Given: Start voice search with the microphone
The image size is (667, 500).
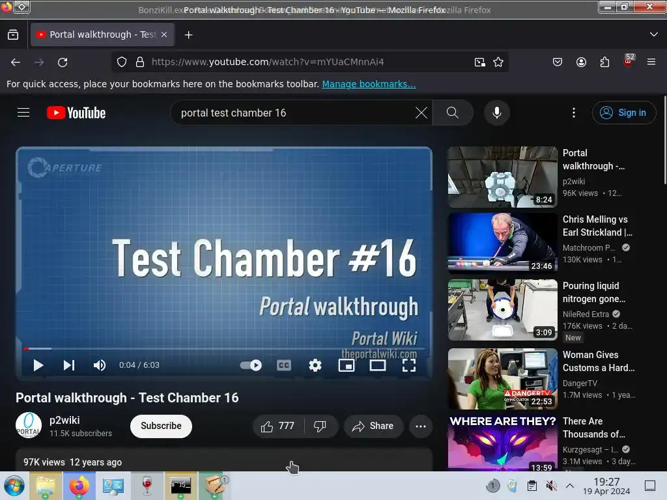Looking at the screenshot, I should click(x=497, y=113).
